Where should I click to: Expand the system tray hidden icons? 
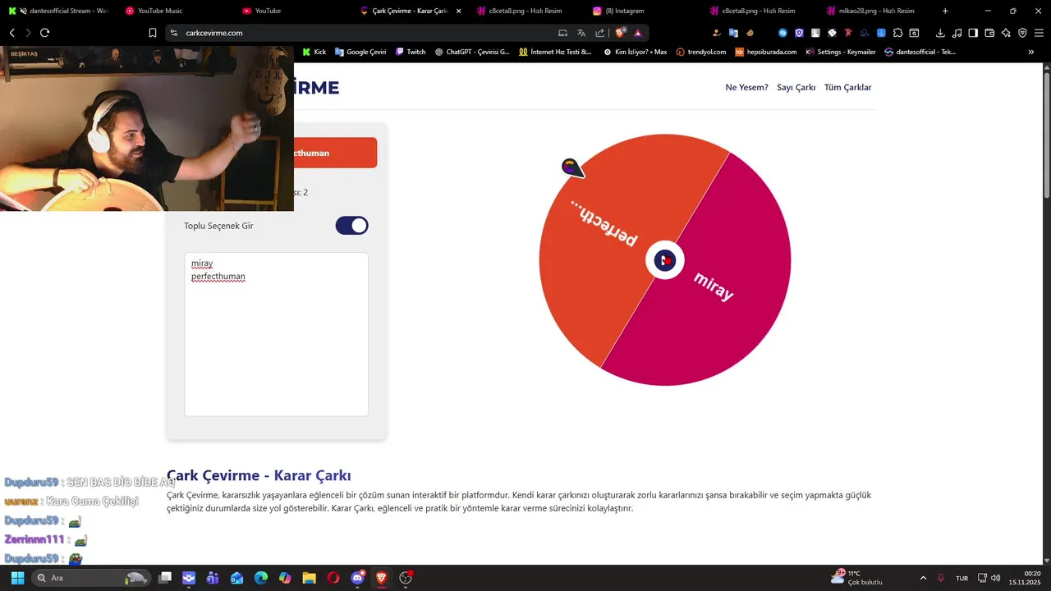click(923, 578)
